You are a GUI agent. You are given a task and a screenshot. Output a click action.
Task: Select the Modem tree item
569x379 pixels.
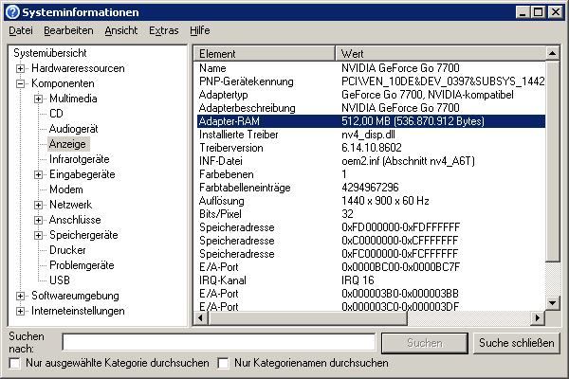(x=66, y=189)
